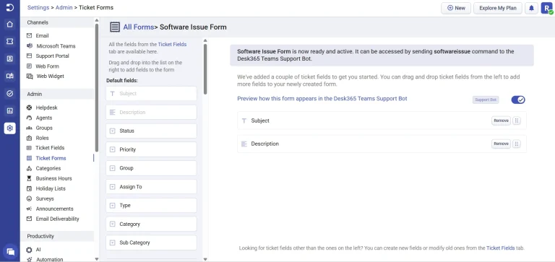Click the fields panel vertical scrollbar

[x=205, y=69]
